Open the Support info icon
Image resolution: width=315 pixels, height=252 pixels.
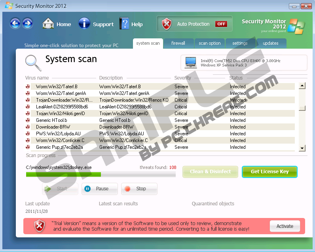click(84, 23)
